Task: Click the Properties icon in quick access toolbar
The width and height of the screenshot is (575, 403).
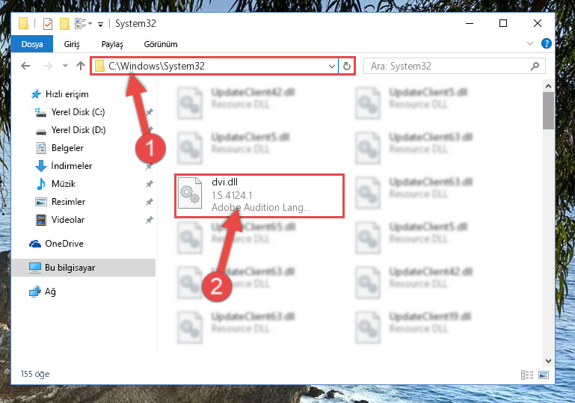Action: pyautogui.click(x=48, y=24)
